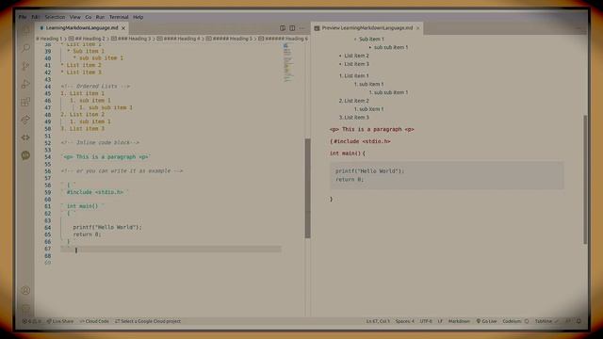Image resolution: width=603 pixels, height=339 pixels.
Task: Open the Cloud Code view in the activity bar
Action: tap(25, 137)
